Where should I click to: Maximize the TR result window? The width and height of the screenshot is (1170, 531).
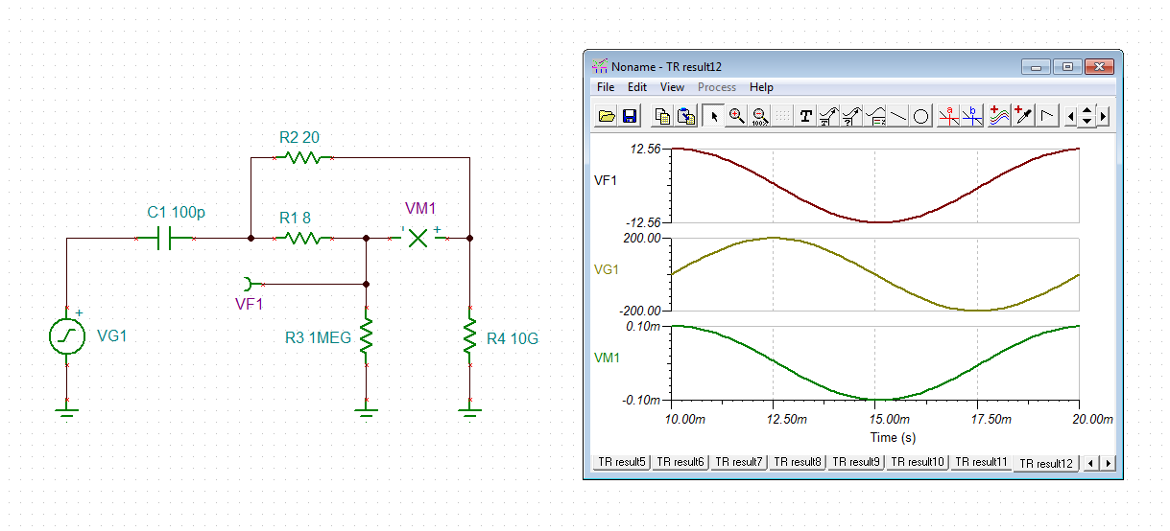coord(1066,66)
